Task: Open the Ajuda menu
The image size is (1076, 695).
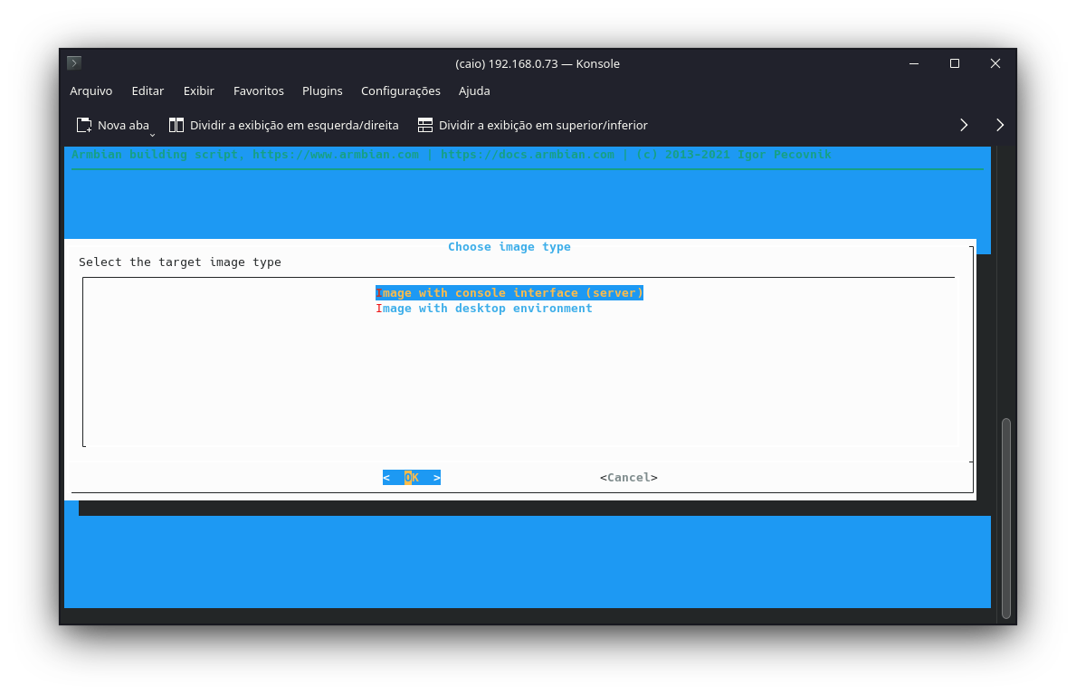Action: click(474, 91)
